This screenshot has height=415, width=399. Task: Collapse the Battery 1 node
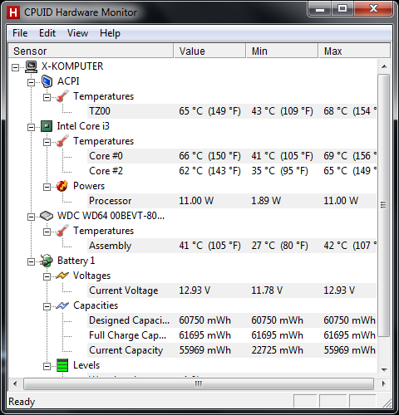(x=31, y=261)
